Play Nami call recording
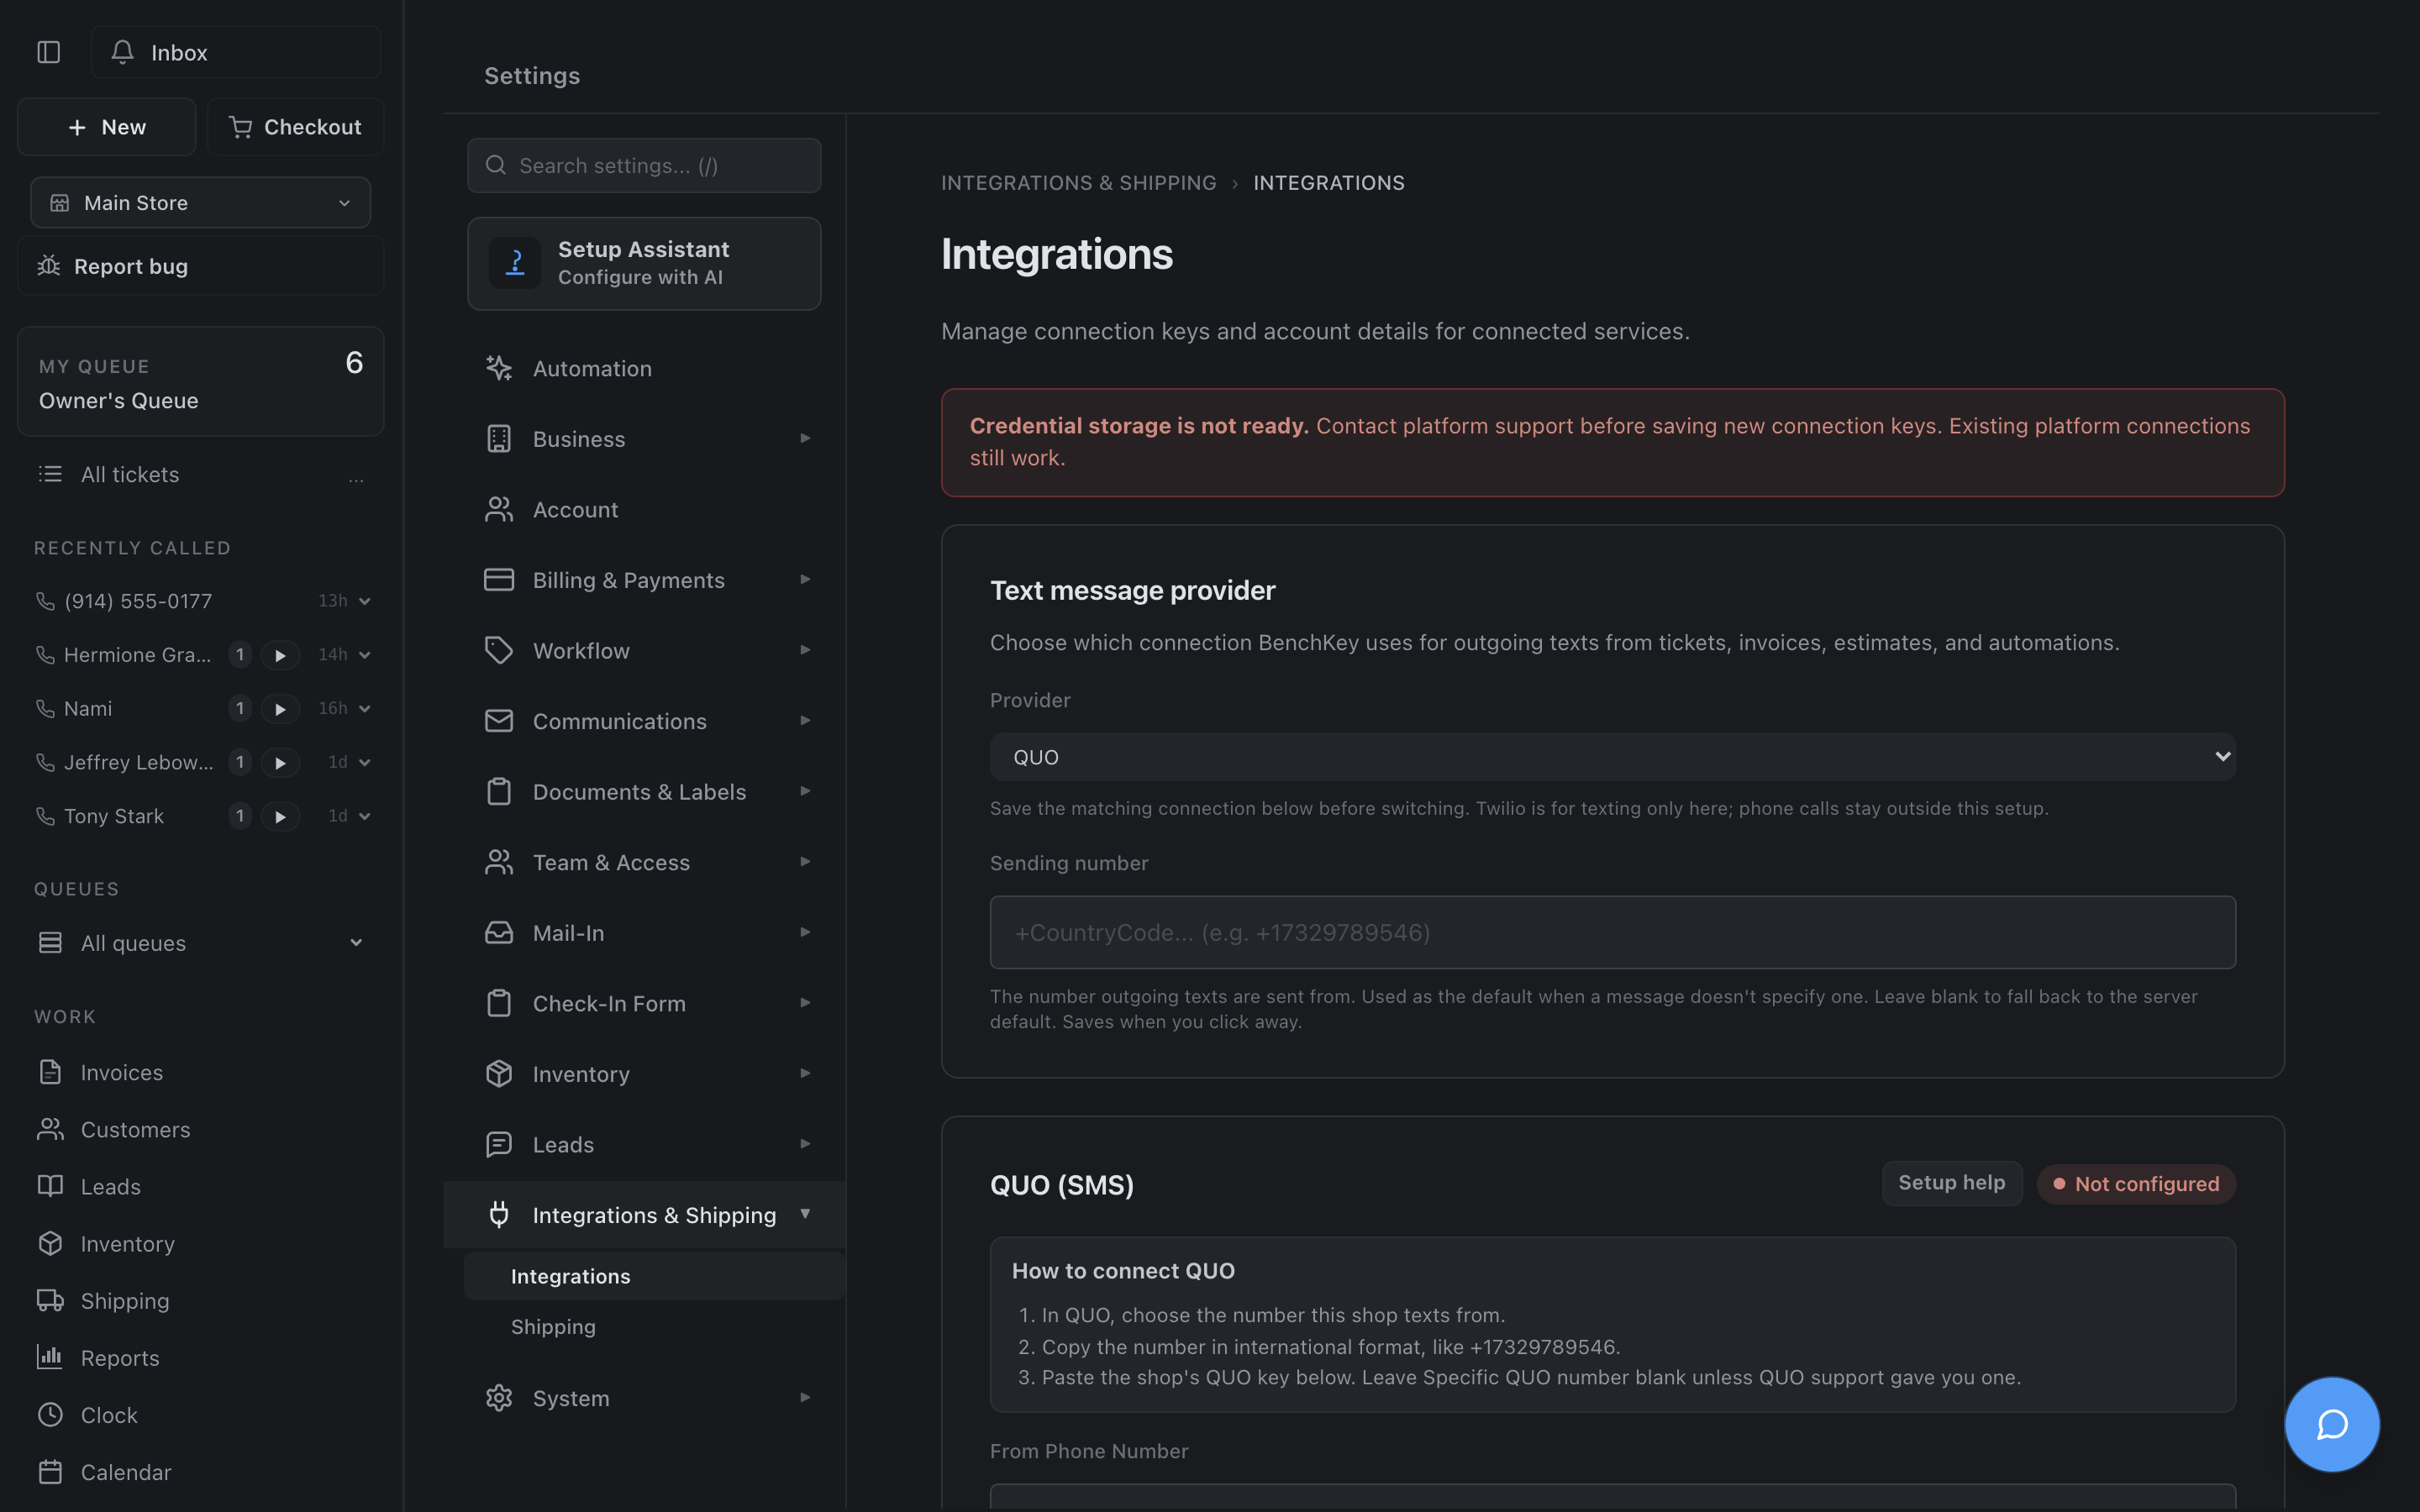The image size is (2420, 1512). (280, 709)
